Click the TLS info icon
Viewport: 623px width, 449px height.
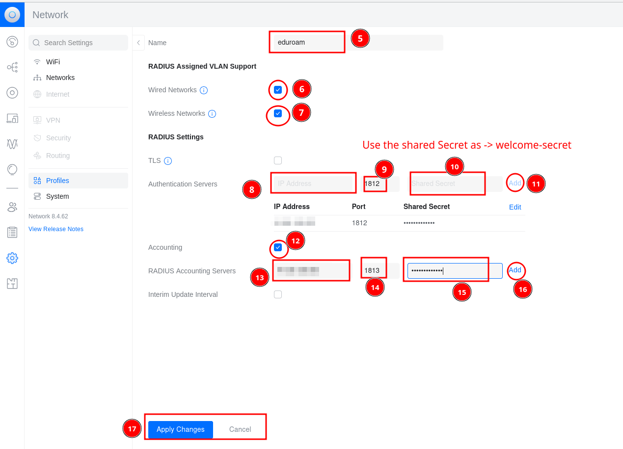point(168,161)
